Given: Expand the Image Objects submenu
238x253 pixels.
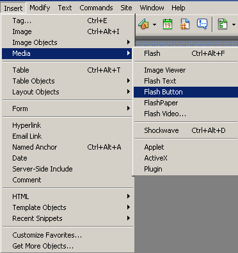Looking at the screenshot, I should click(67, 42).
